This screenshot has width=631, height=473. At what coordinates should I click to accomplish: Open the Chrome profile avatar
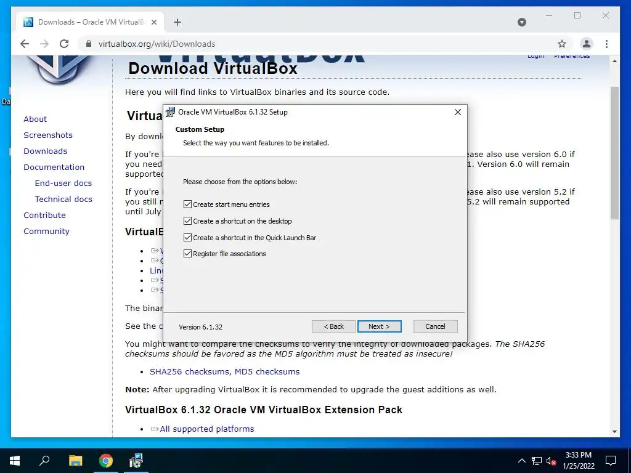pos(587,44)
